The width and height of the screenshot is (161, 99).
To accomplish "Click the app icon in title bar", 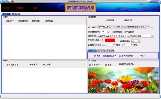I will click(x=13, y=1).
